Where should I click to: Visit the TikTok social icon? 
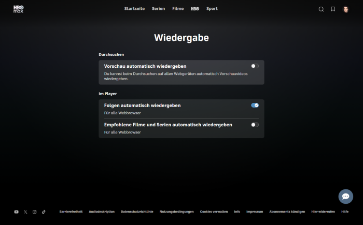(44, 212)
